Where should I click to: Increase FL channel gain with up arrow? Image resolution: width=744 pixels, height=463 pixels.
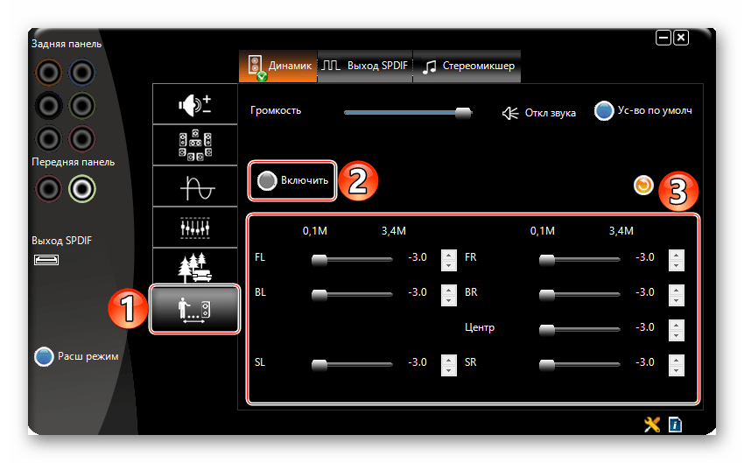[x=448, y=255]
